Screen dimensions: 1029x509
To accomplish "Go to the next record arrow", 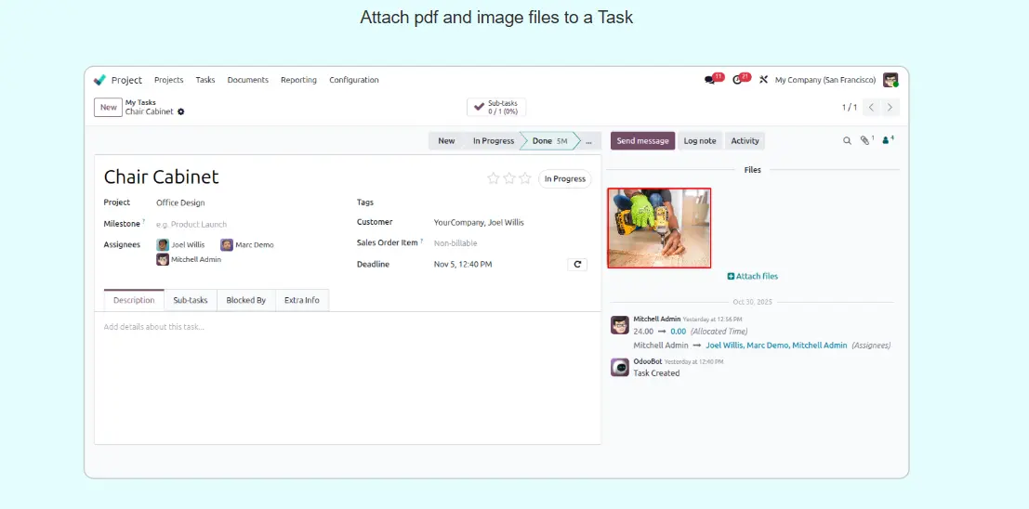I will tap(890, 108).
